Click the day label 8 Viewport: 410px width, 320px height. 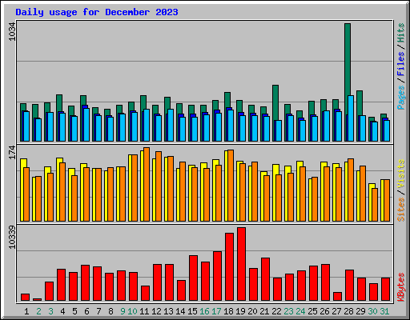coord(111,311)
